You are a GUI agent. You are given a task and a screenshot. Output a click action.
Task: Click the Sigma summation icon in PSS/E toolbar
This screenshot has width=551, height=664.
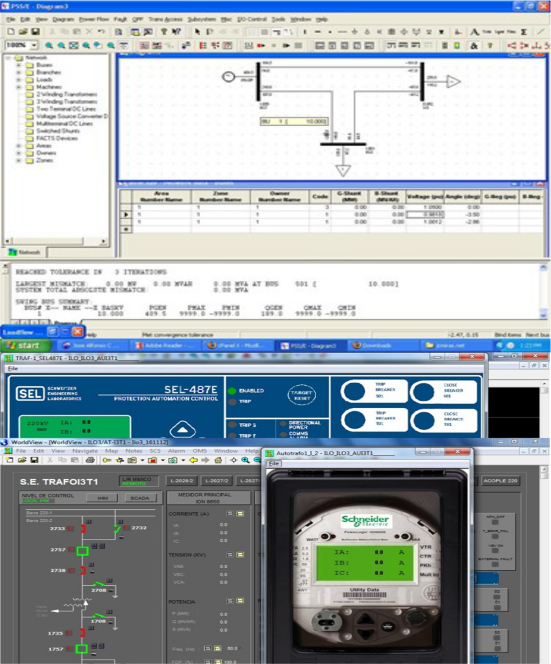(x=524, y=32)
